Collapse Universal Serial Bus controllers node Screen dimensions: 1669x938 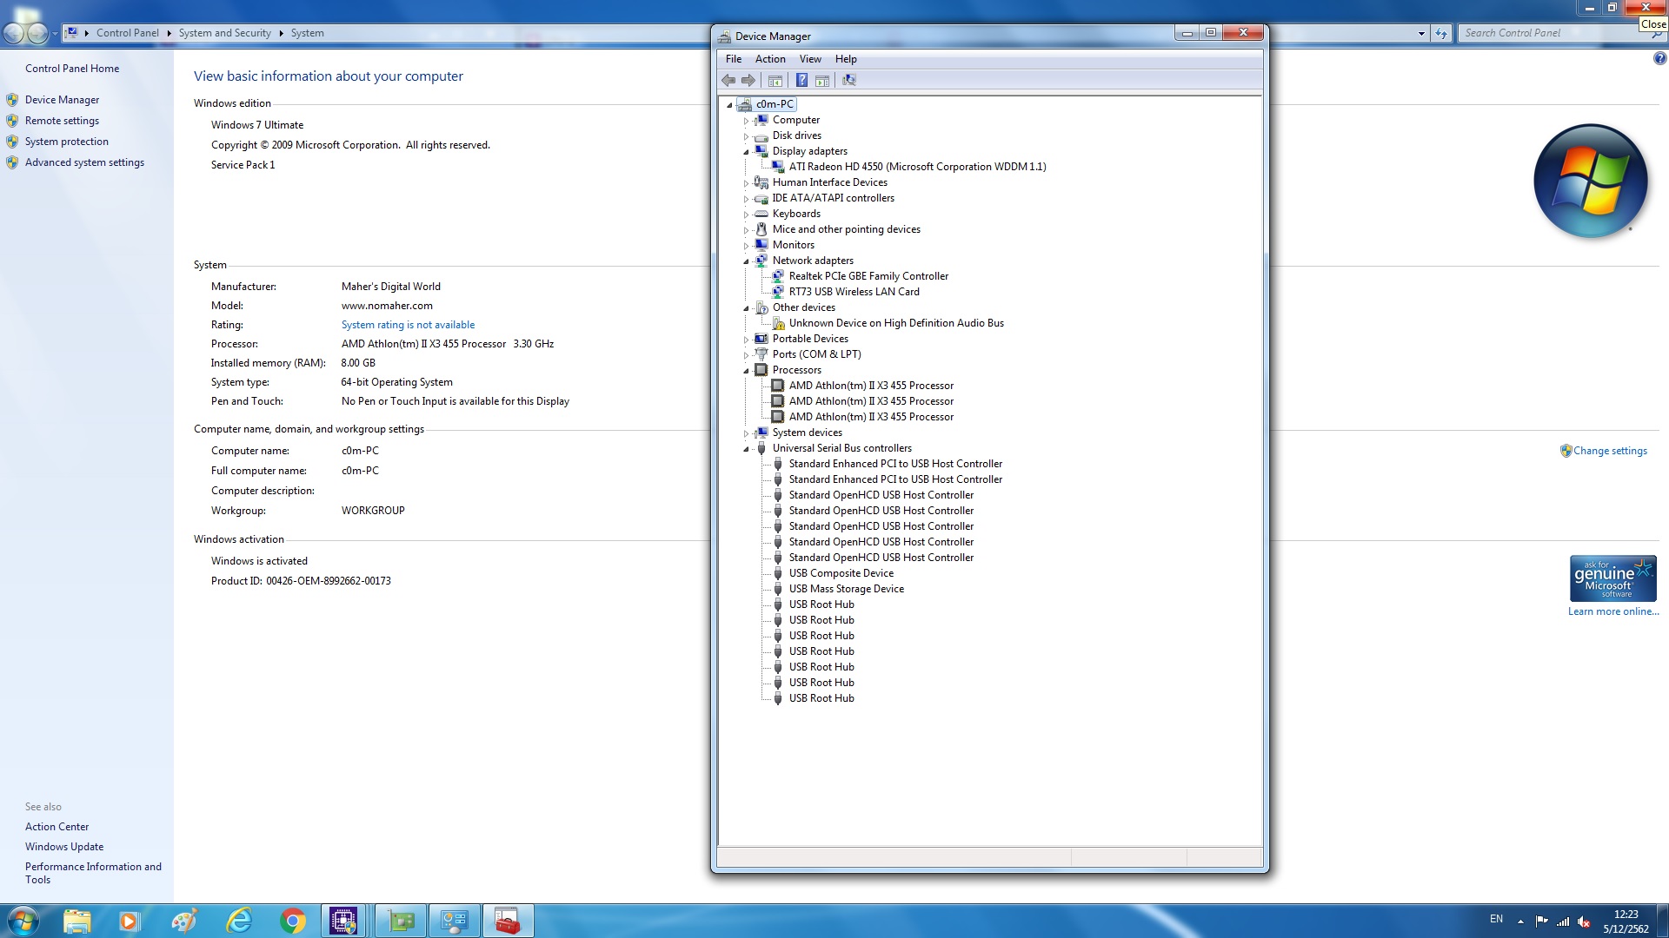point(746,449)
